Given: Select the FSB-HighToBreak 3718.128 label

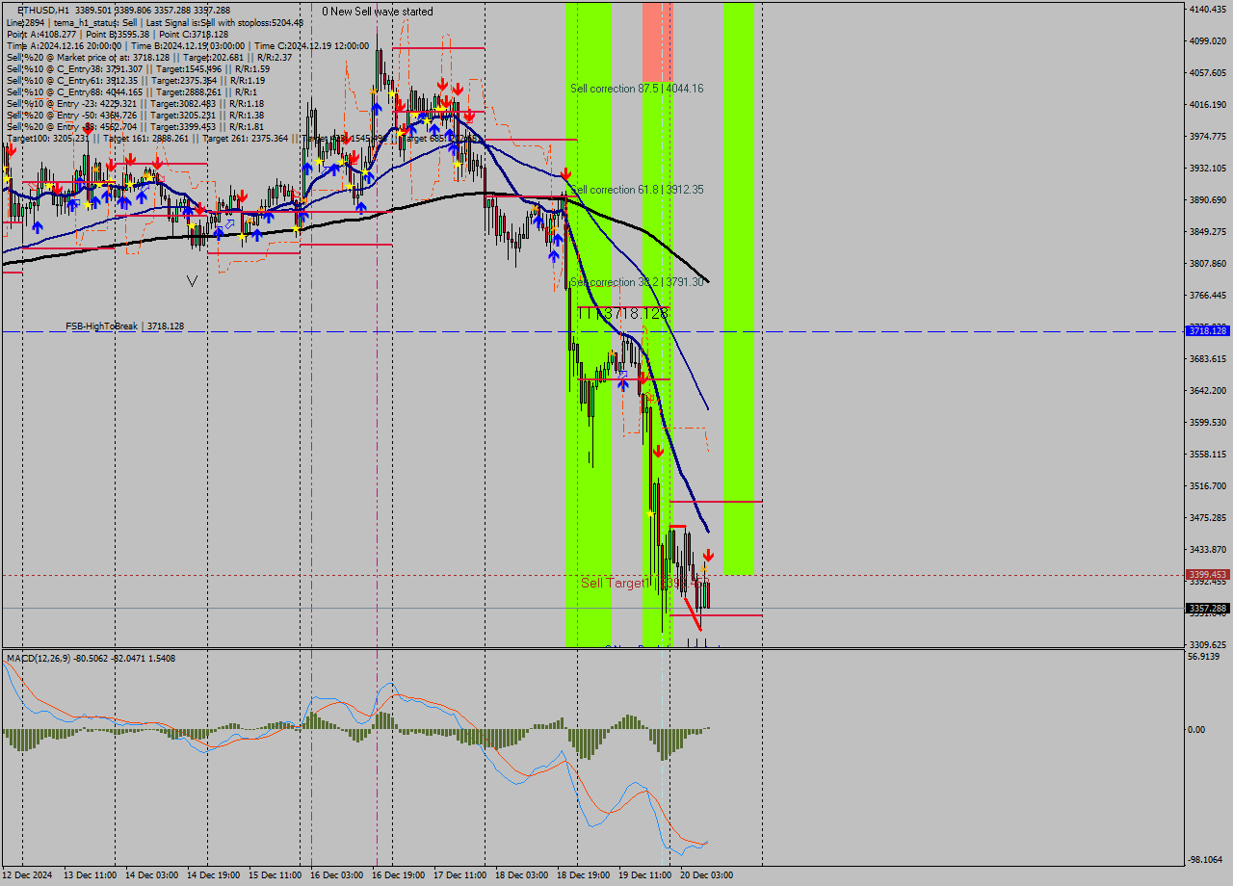Looking at the screenshot, I should [x=124, y=326].
